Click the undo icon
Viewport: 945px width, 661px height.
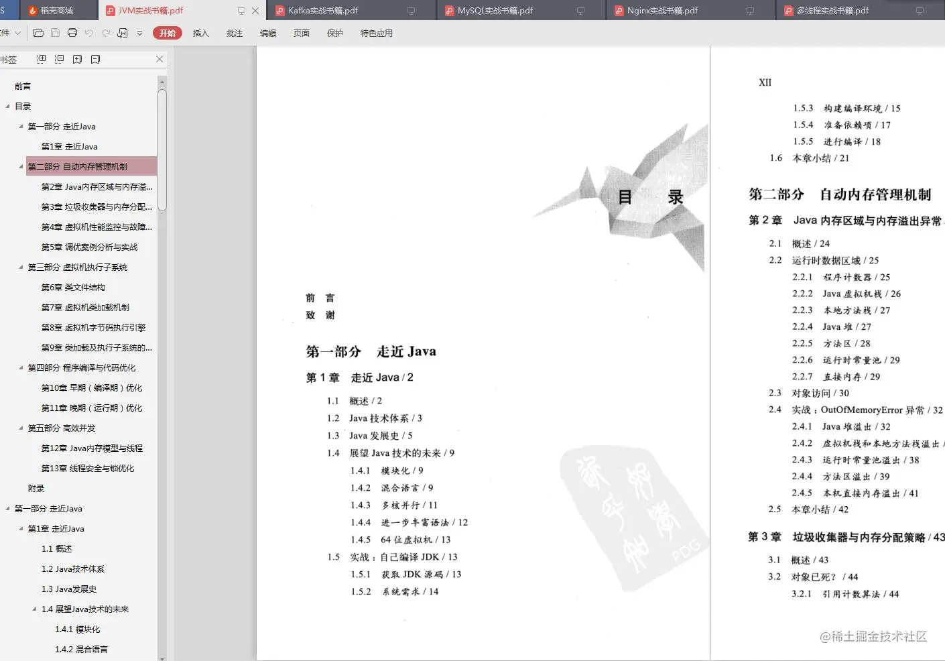[88, 33]
